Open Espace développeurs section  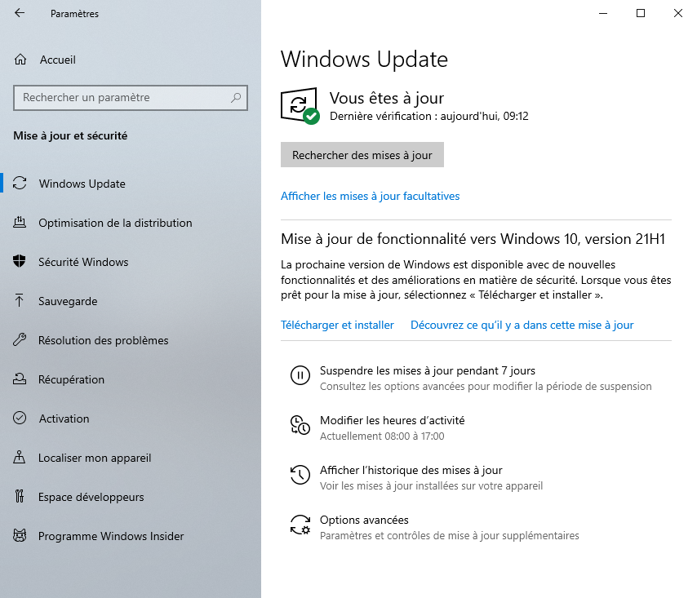click(x=91, y=497)
